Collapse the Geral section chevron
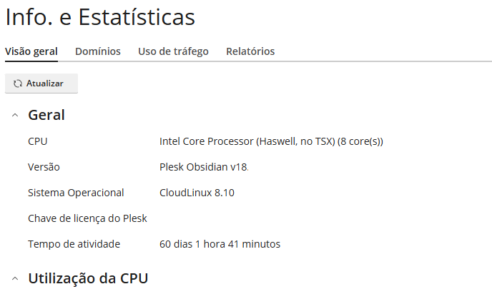 click(x=15, y=116)
